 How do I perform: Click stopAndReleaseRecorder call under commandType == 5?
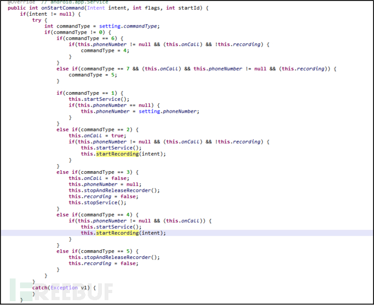click(x=114, y=257)
